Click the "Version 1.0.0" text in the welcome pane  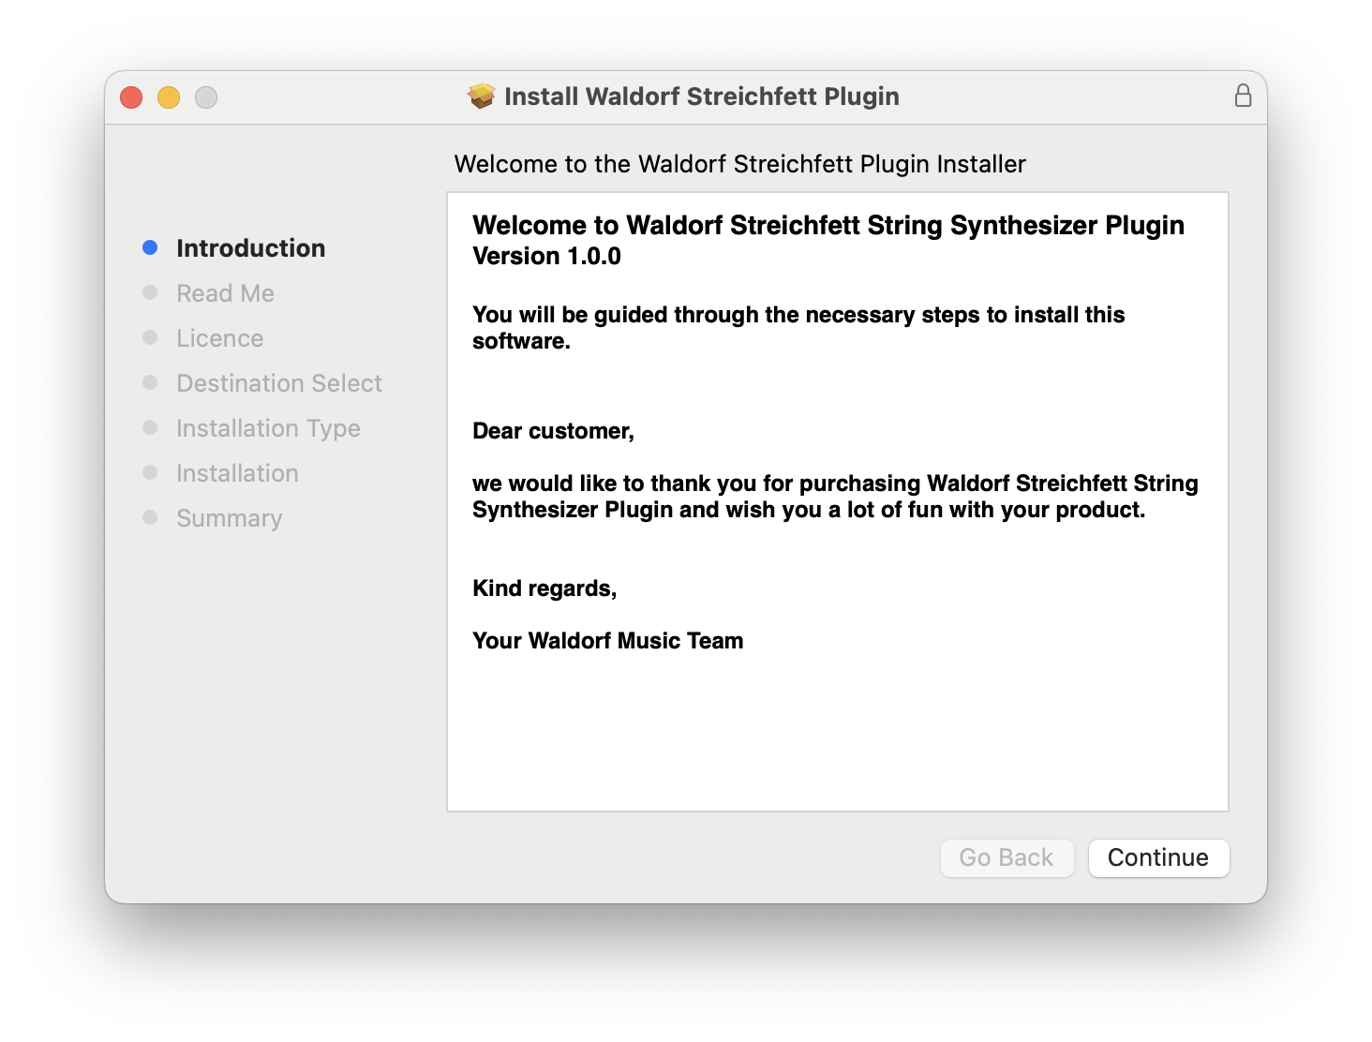click(x=546, y=256)
